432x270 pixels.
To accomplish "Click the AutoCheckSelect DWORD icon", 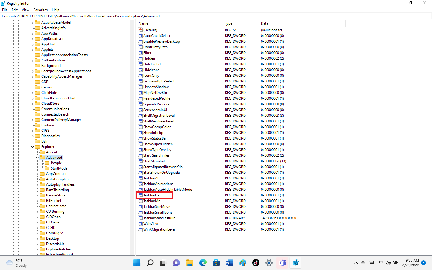I will (140, 35).
